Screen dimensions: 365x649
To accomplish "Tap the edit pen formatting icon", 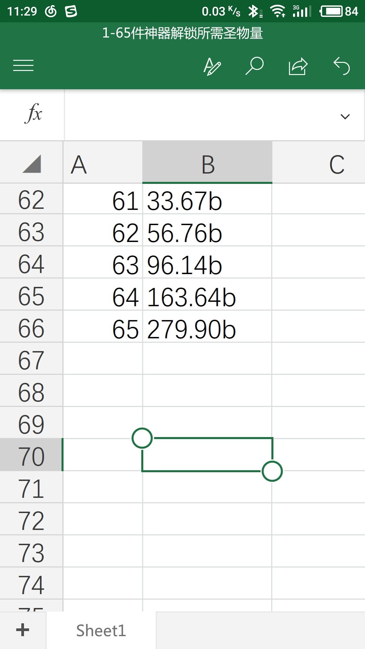I will [x=212, y=66].
